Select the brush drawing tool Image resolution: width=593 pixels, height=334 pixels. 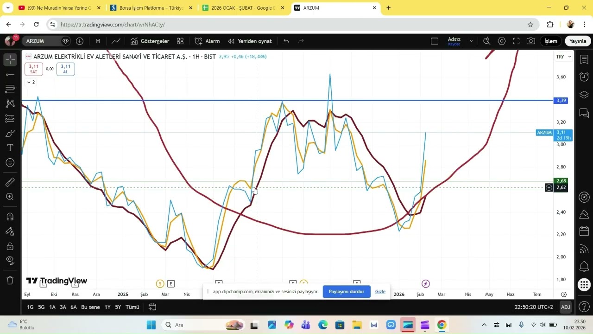[10, 134]
